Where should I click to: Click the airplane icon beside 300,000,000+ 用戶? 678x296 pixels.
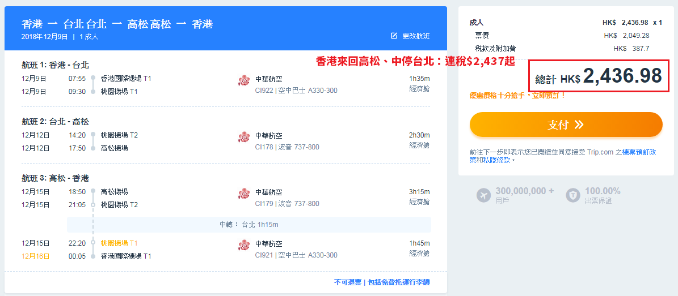(484, 195)
